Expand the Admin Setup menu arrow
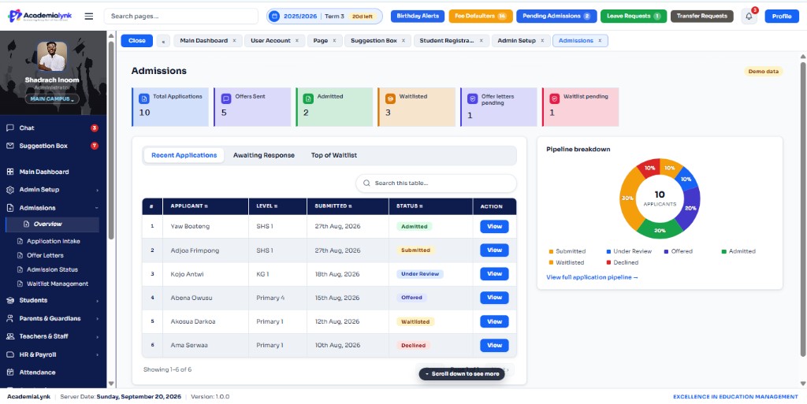 click(x=97, y=190)
